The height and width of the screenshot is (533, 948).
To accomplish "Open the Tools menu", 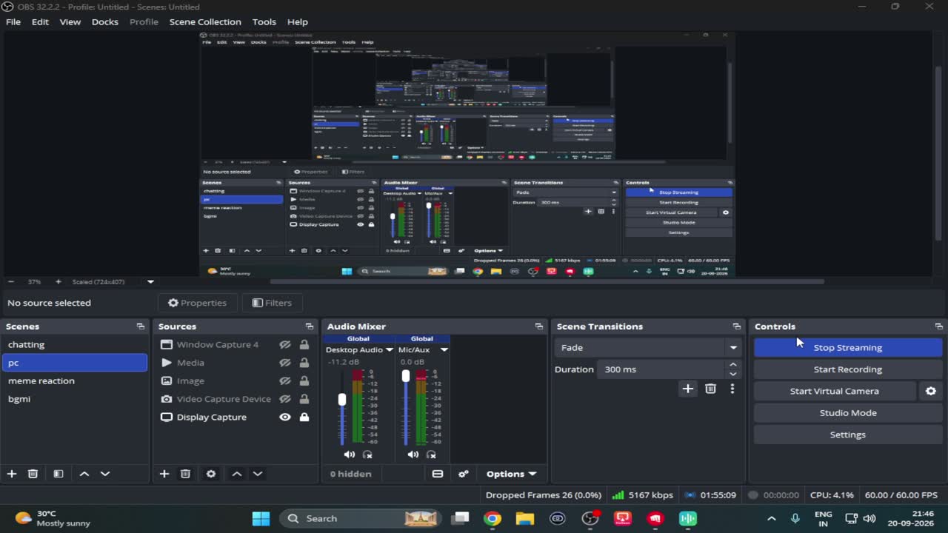I will pos(264,21).
